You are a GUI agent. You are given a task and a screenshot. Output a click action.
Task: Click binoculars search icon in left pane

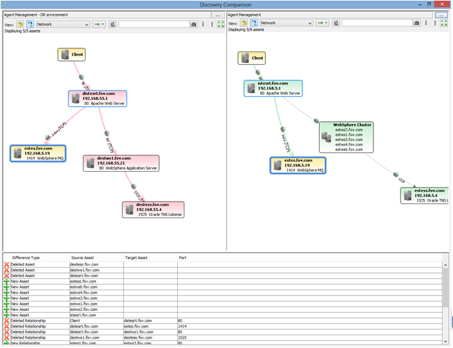[194, 24]
